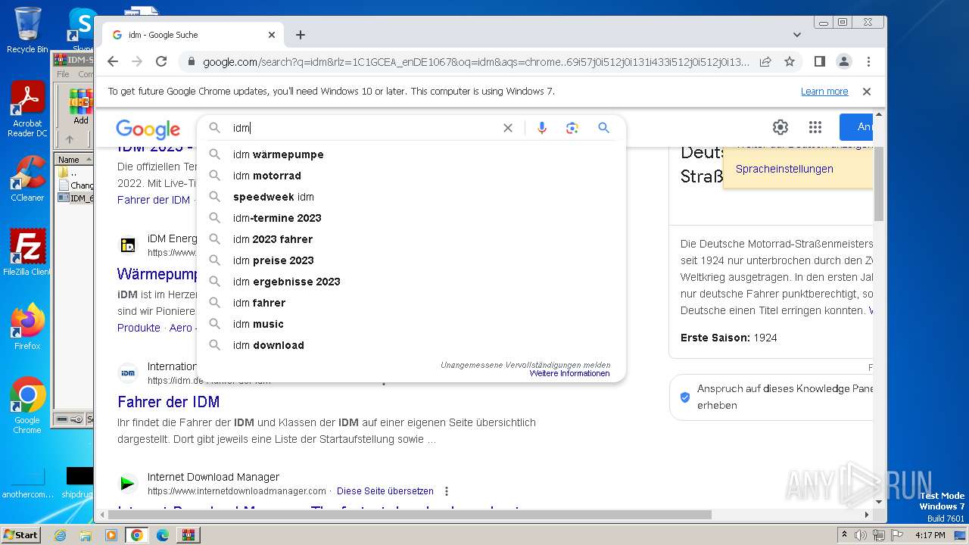Bookmark this page with the star icon

pos(790,61)
